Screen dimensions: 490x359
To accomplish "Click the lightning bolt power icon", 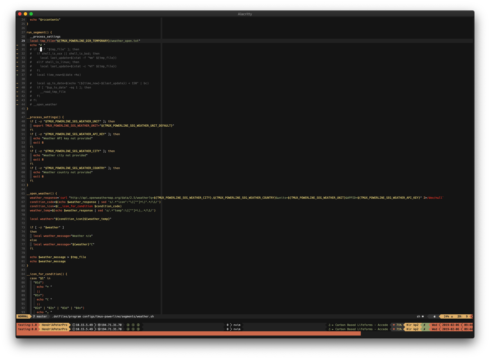I will 424,325.
